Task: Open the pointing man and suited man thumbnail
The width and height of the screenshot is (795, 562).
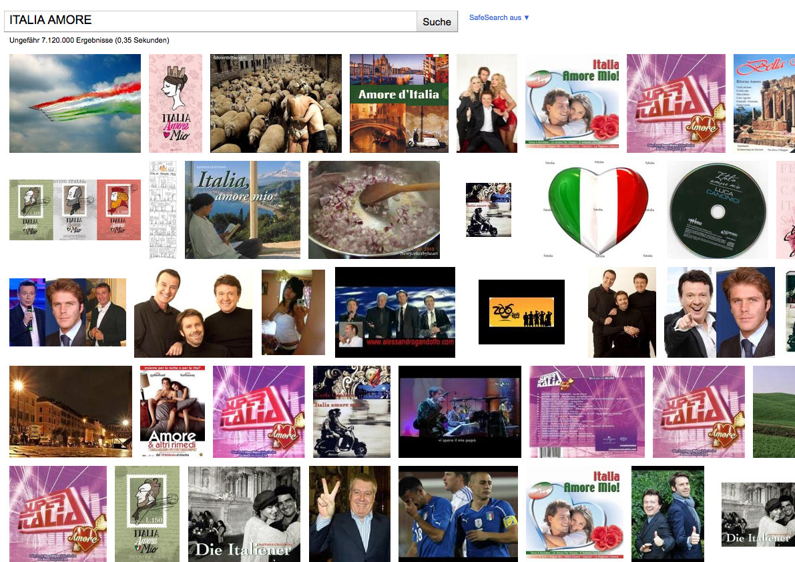Action: [720, 312]
